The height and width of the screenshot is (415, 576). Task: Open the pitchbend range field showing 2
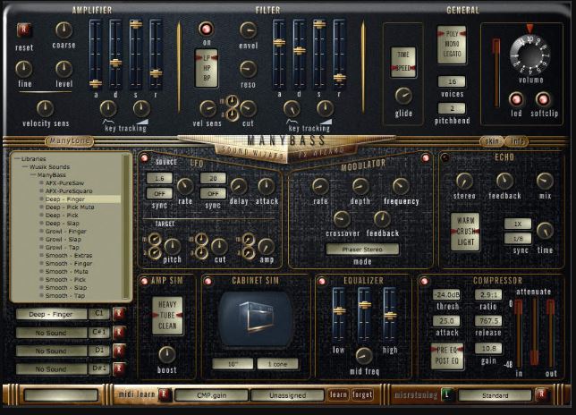coord(452,108)
